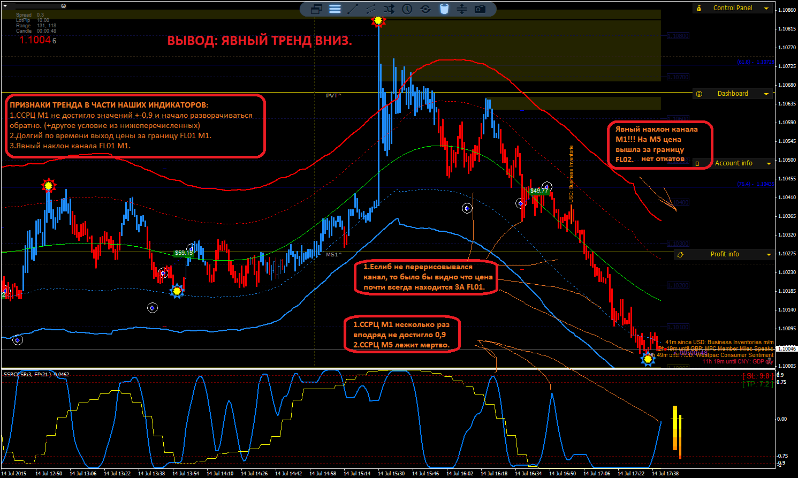Click the TP: 7.2 take profit readout

(x=757, y=384)
